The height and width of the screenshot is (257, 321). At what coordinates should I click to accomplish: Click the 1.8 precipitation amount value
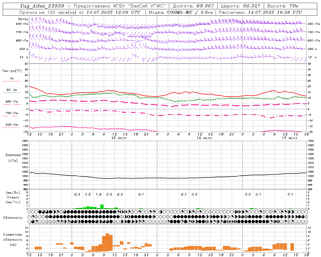coord(99,195)
